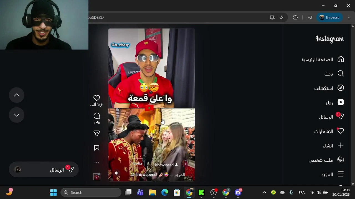Click the Instagram logo
This screenshot has width=355, height=199.
tap(330, 39)
